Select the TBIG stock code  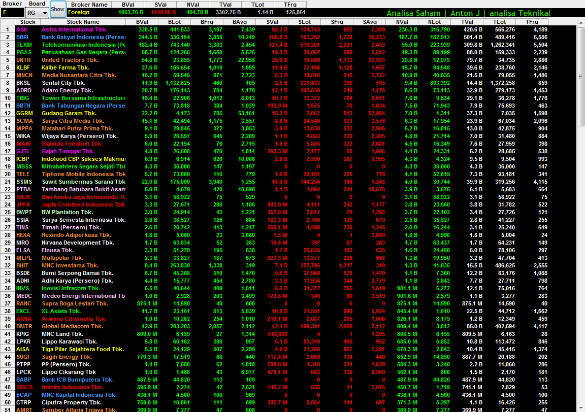click(22, 98)
